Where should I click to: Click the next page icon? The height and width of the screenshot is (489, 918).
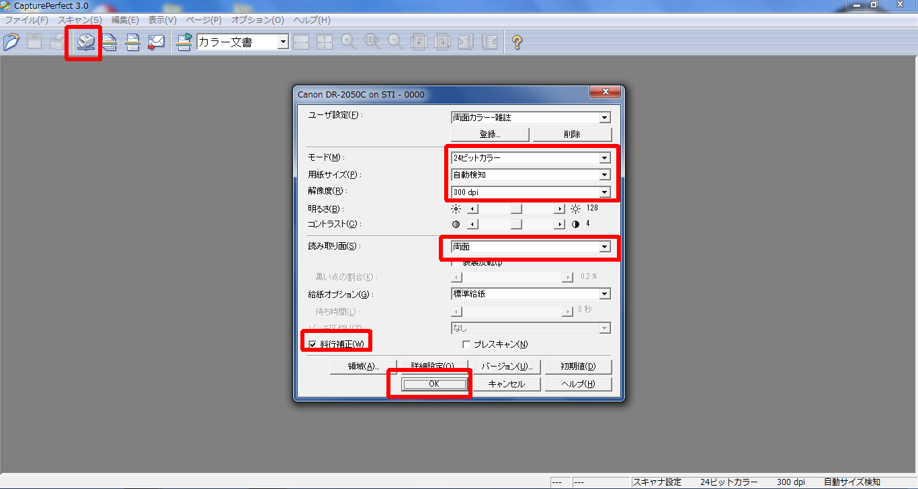click(x=490, y=42)
